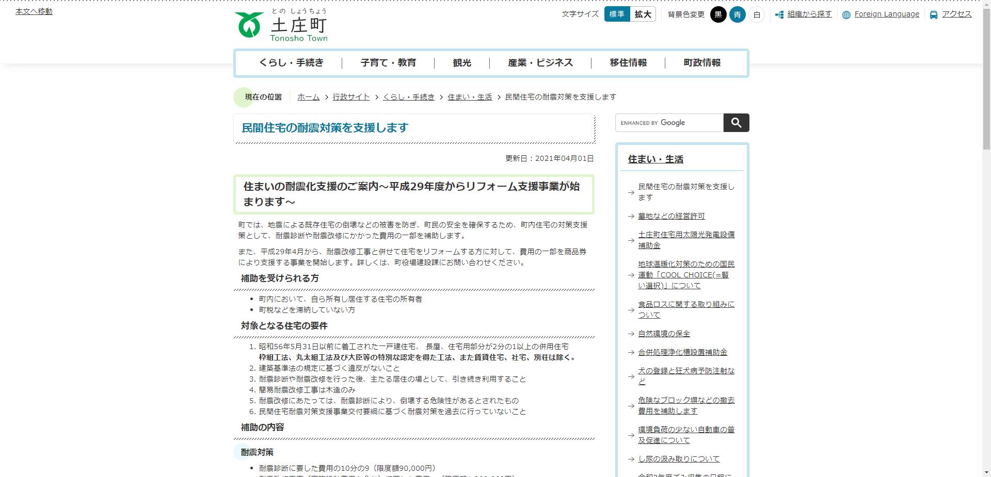Open the 子育て・教育 menu
Viewport: 991px width, 477px height.
pyautogui.click(x=388, y=62)
